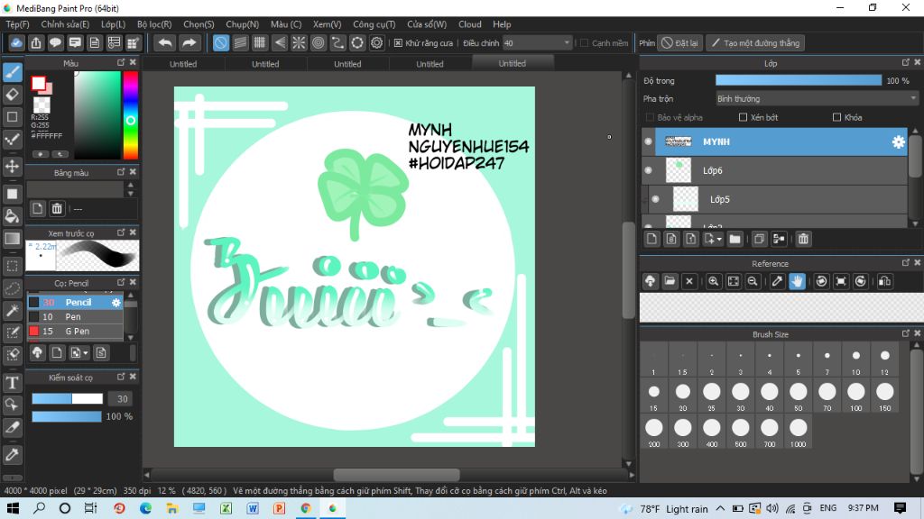Open snap settings gear icon
This screenshot has height=519, width=924.
[376, 43]
